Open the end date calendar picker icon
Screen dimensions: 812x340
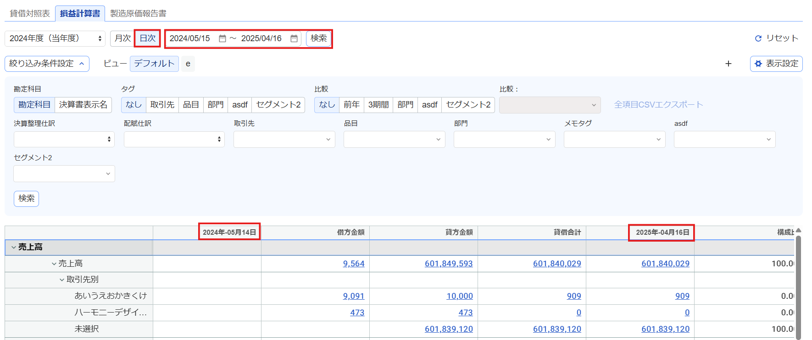294,38
